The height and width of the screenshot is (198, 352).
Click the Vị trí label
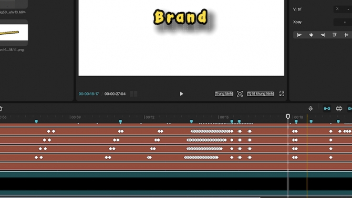(x=297, y=9)
